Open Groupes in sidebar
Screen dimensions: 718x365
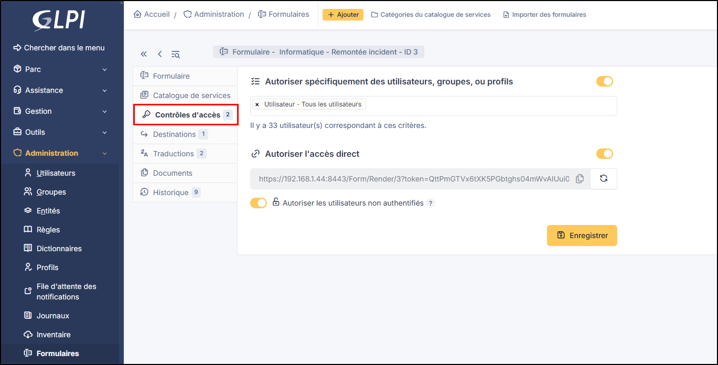coord(51,192)
